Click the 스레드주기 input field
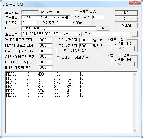This screenshot has width=143, height=138. pos(98,17)
